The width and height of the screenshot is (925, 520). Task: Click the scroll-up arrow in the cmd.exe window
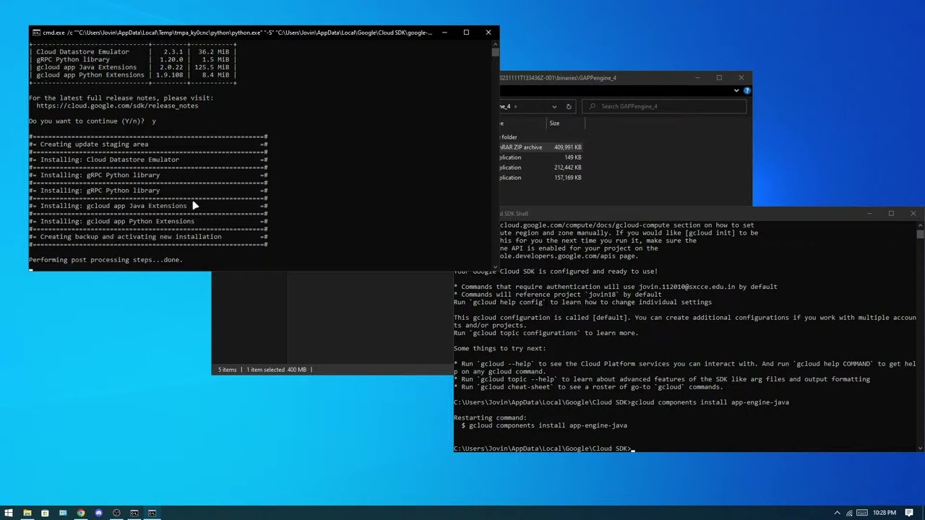pos(495,43)
